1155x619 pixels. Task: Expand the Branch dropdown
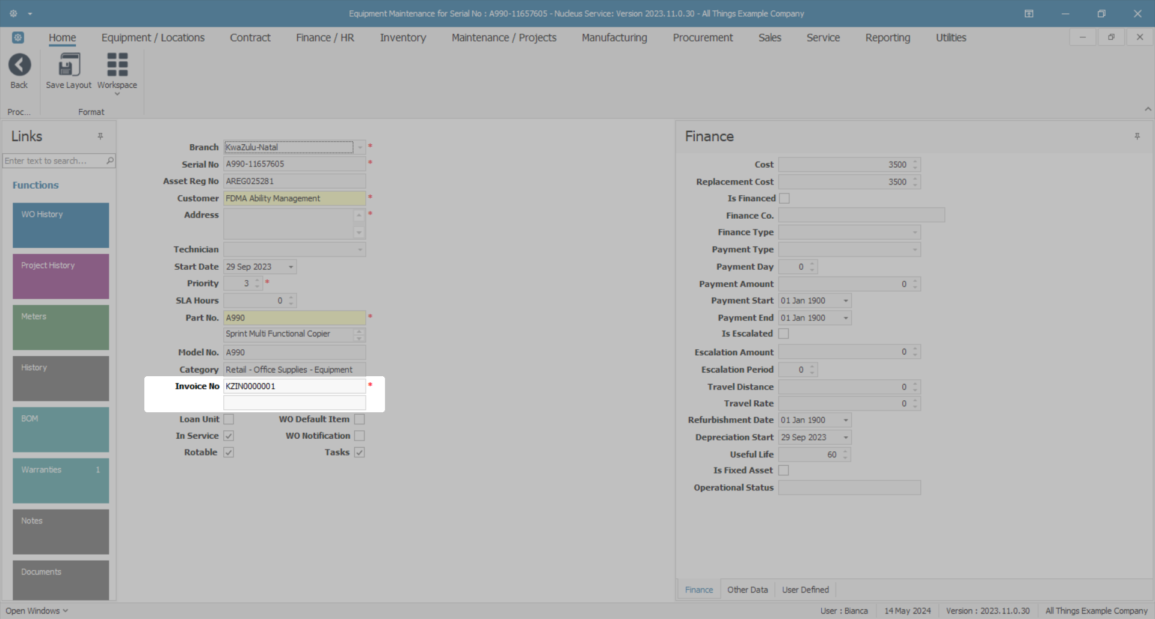(x=360, y=147)
